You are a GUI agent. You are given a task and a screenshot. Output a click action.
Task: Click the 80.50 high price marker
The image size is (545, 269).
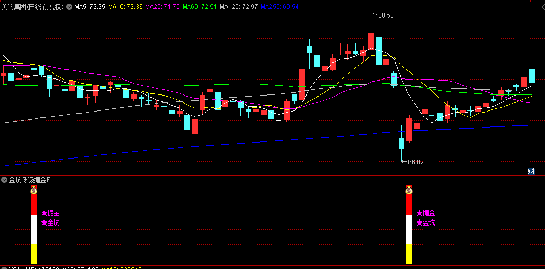(385, 15)
